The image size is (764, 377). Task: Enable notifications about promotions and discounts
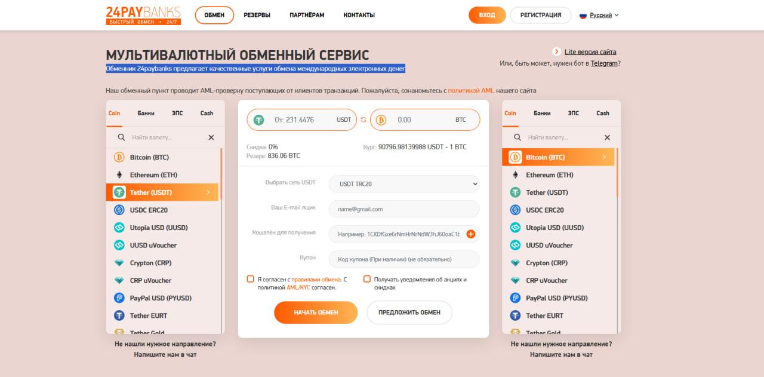pos(367,279)
